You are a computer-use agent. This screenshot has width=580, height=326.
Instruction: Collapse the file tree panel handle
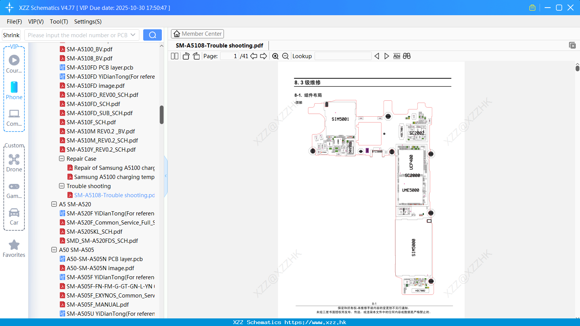click(166, 176)
